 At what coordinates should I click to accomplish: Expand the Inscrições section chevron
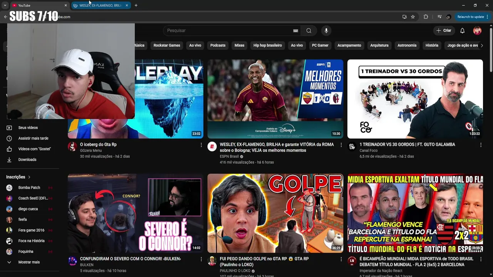29,177
